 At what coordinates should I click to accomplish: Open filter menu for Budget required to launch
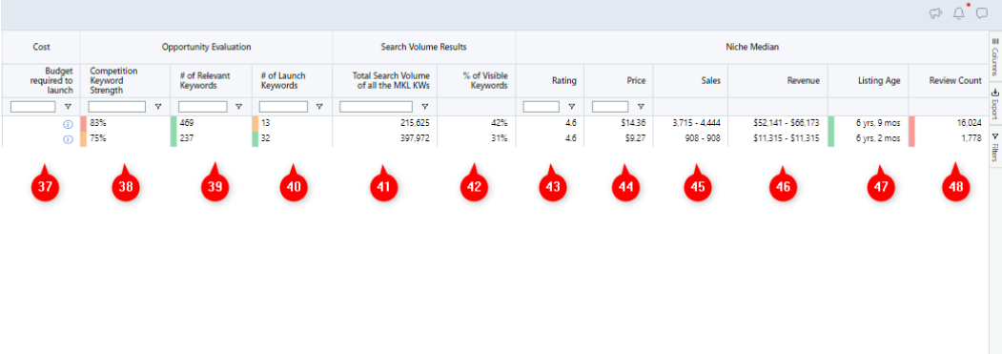(68, 107)
